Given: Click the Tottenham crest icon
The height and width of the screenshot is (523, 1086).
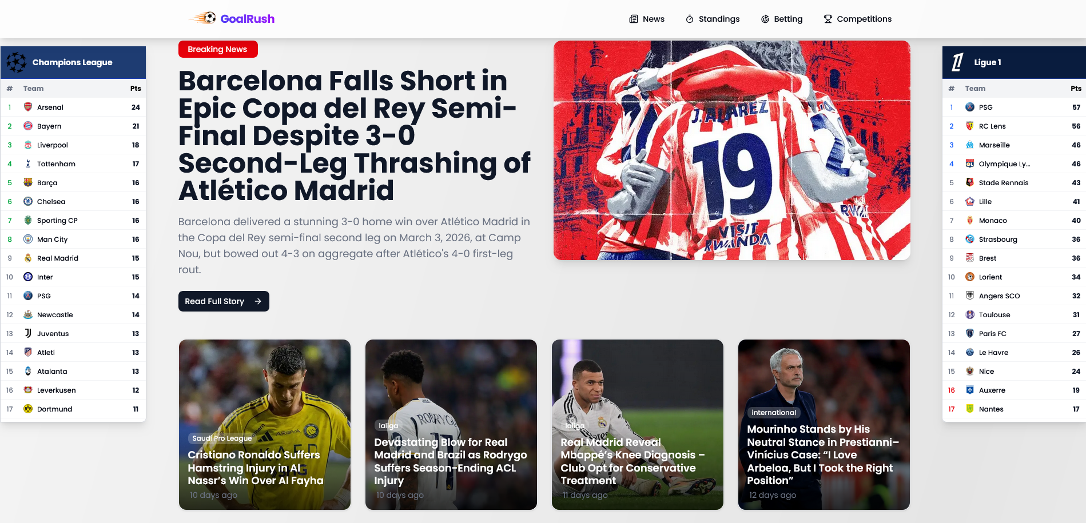Looking at the screenshot, I should (28, 163).
